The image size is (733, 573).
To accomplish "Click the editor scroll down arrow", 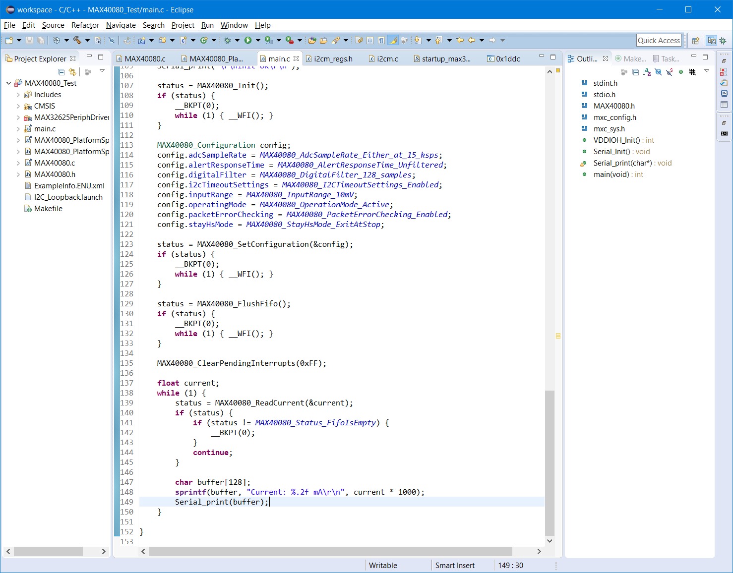I will click(x=550, y=541).
